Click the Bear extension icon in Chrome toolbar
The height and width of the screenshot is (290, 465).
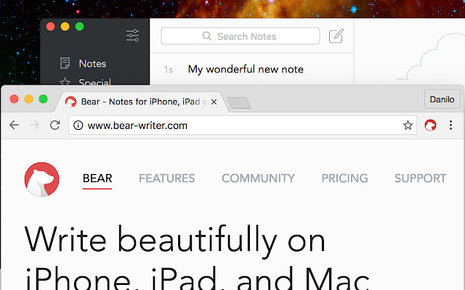430,125
